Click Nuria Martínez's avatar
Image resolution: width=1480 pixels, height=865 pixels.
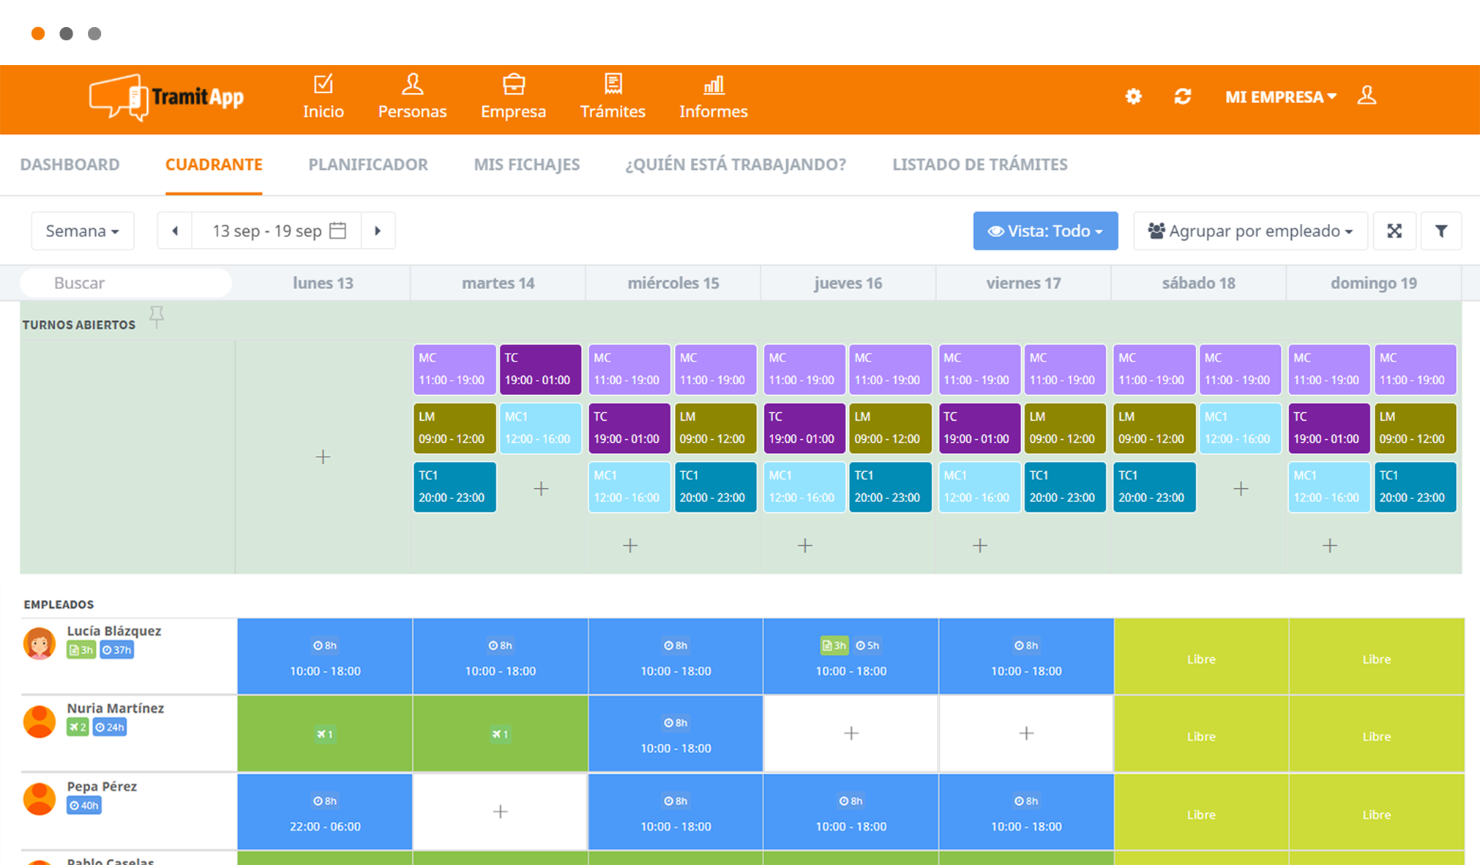(40, 722)
